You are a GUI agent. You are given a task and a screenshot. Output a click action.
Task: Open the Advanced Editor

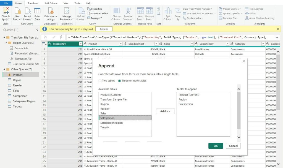[x=98, y=13]
